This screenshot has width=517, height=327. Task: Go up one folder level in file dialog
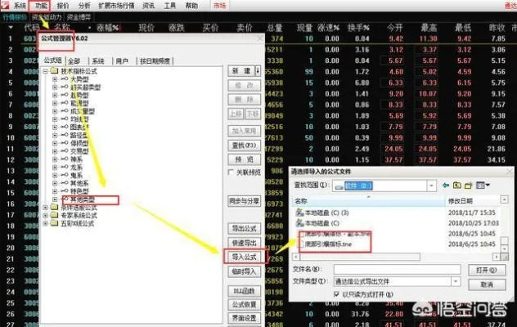click(x=457, y=186)
